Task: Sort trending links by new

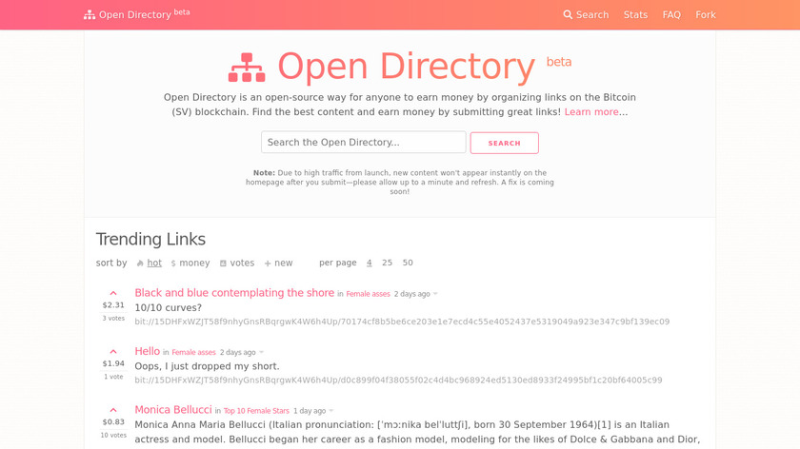Action: coord(284,263)
